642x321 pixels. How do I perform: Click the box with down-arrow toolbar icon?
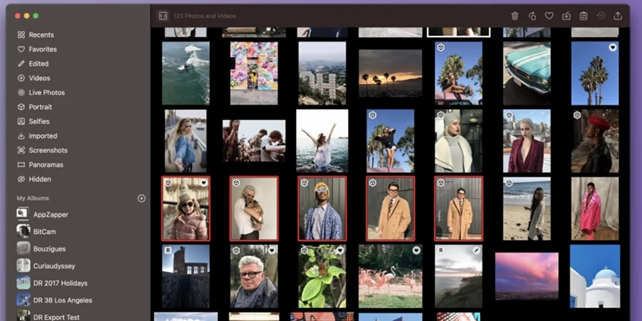click(x=566, y=16)
